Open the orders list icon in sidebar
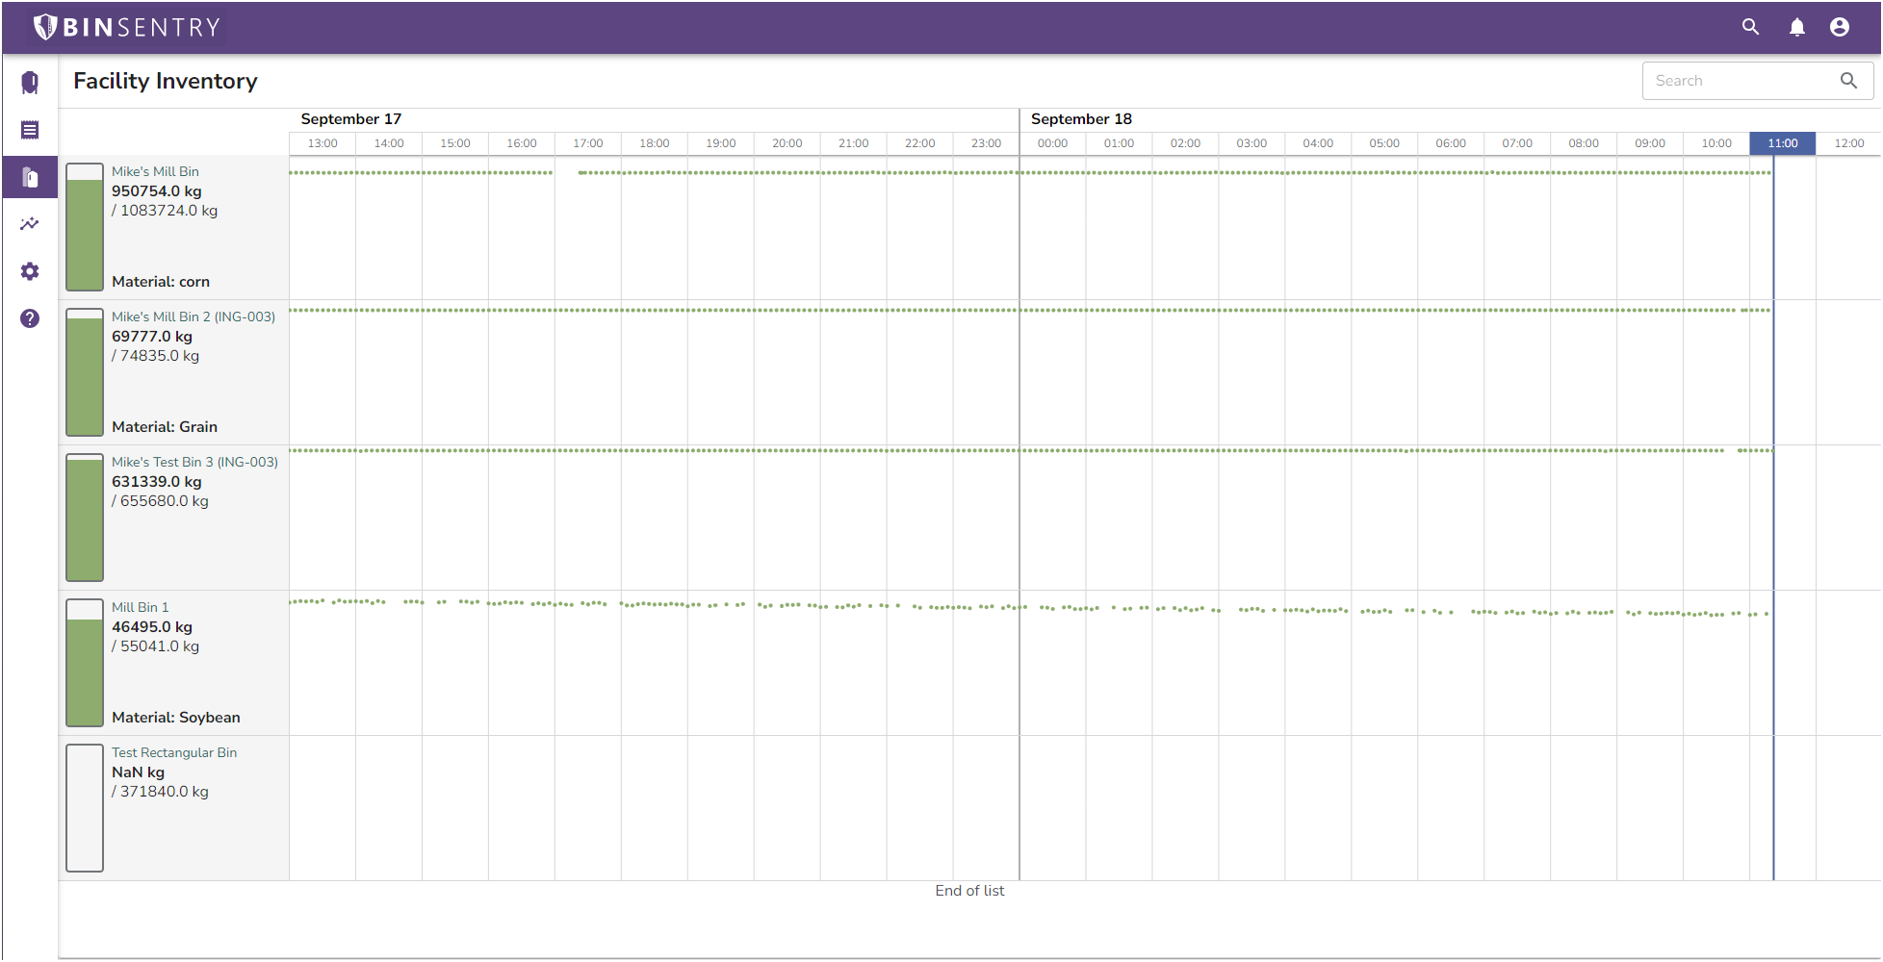1883x962 pixels. tap(29, 129)
